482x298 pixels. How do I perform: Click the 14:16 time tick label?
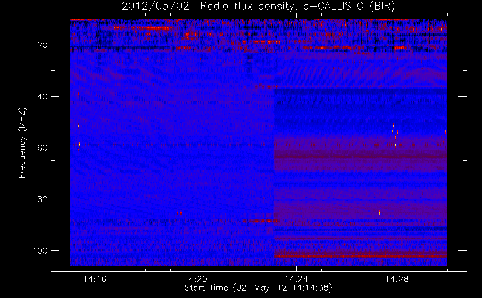point(95,279)
